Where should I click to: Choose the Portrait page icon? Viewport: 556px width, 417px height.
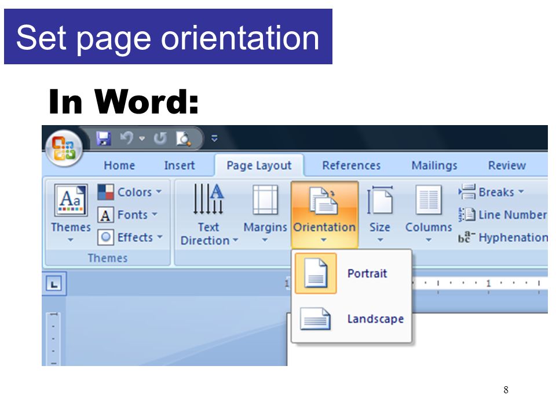click(x=316, y=273)
